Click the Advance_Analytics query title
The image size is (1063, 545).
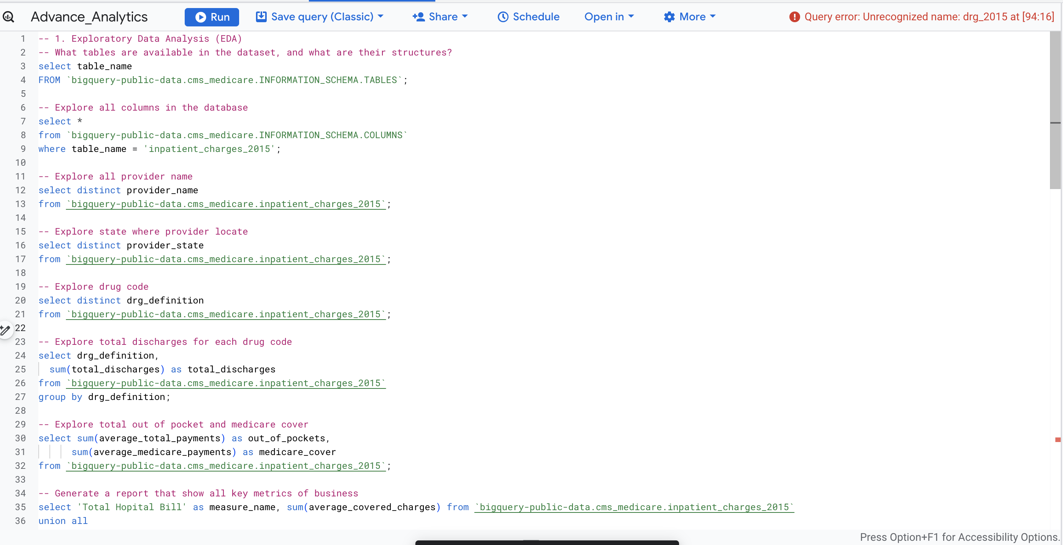point(89,17)
